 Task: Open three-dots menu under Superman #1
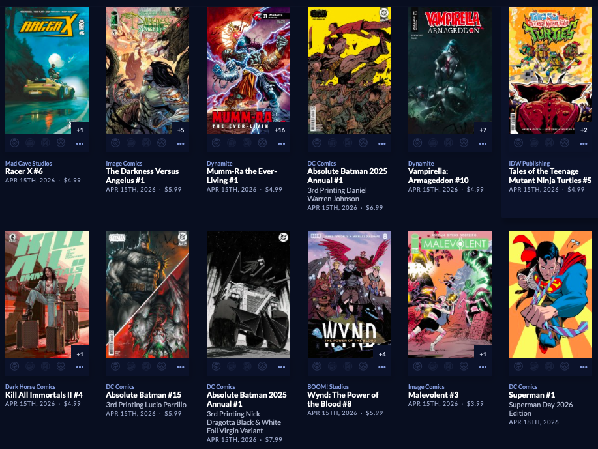[x=584, y=368]
